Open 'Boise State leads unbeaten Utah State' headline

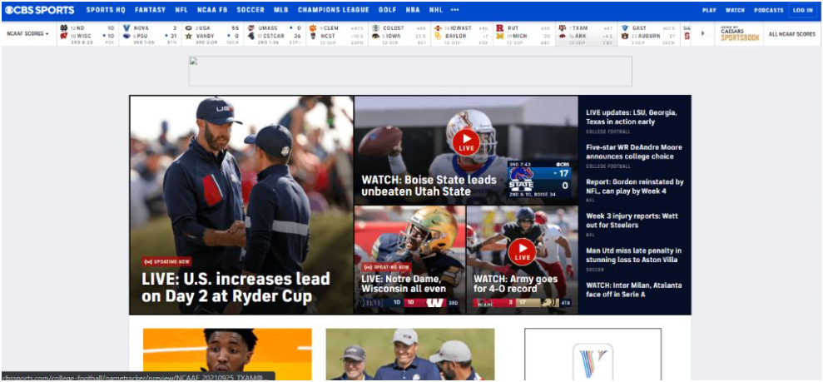coord(429,186)
